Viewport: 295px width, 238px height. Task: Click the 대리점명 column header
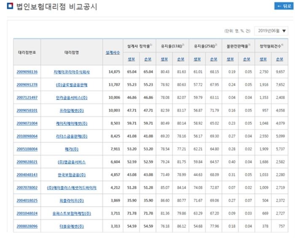coord(72,52)
